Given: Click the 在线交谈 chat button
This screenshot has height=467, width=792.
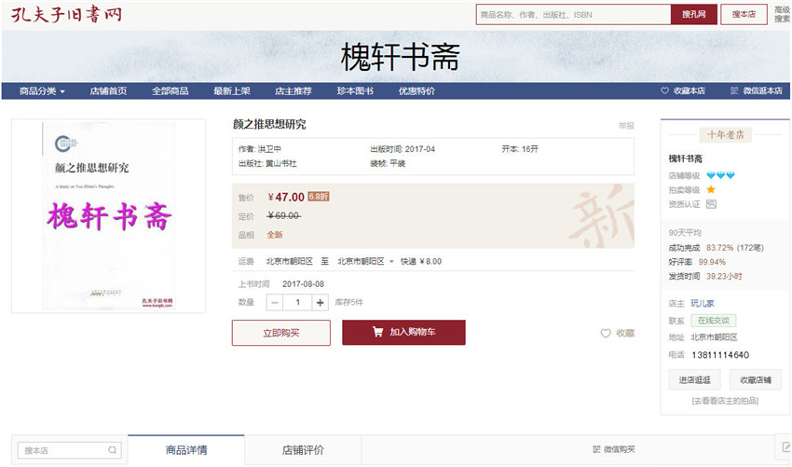Looking at the screenshot, I should coord(713,321).
